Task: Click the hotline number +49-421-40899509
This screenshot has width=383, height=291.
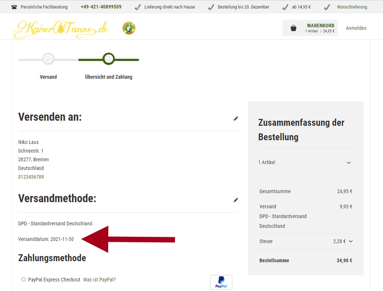Action: click(x=101, y=7)
